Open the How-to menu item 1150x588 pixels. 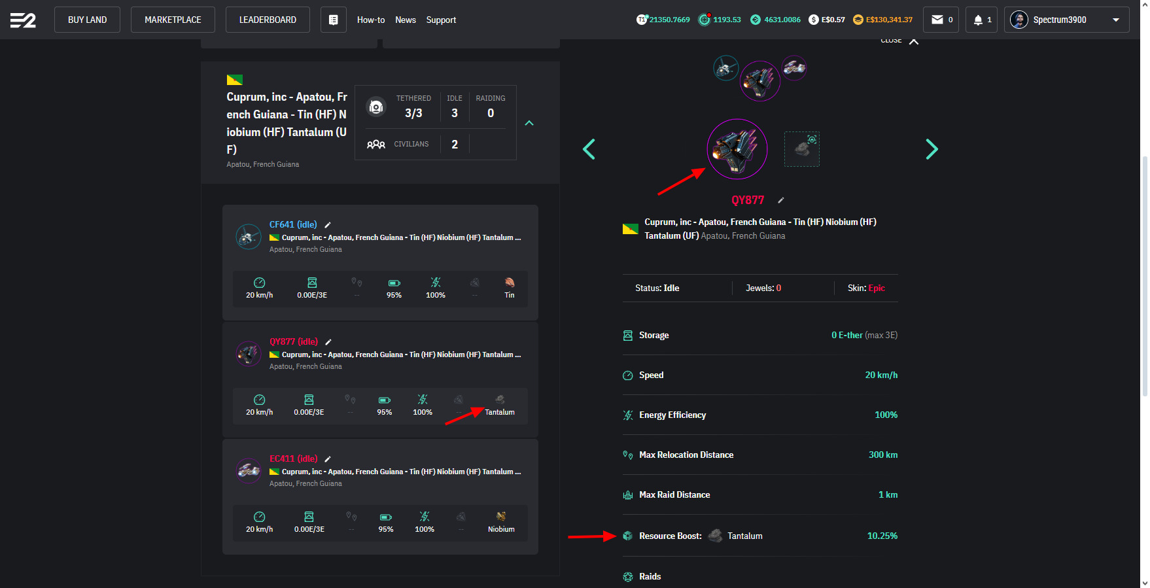click(x=370, y=20)
